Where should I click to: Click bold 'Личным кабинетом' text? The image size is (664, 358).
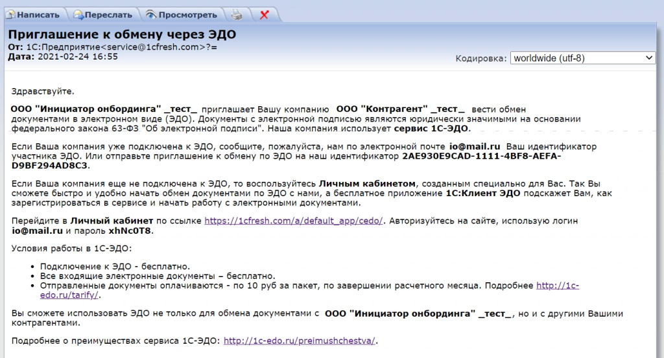(367, 184)
